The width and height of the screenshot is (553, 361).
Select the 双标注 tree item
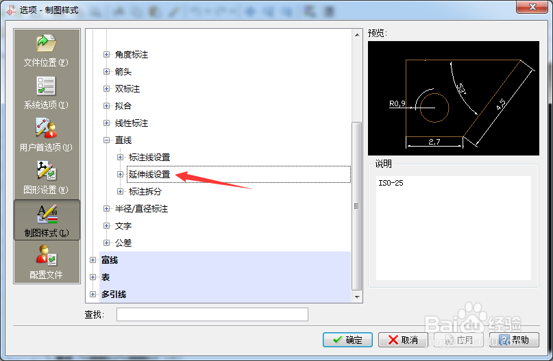pyautogui.click(x=127, y=89)
